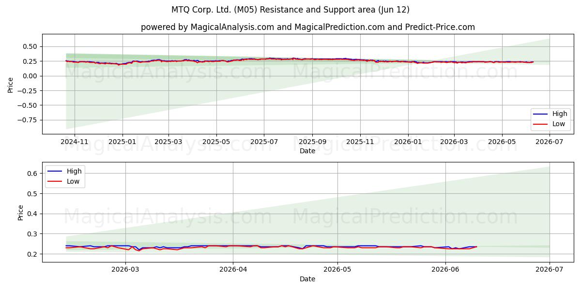Viewport: 581px width, 290px height.
Task: Click the top chart x-axis label '2026-05'
Action: [x=502, y=141]
